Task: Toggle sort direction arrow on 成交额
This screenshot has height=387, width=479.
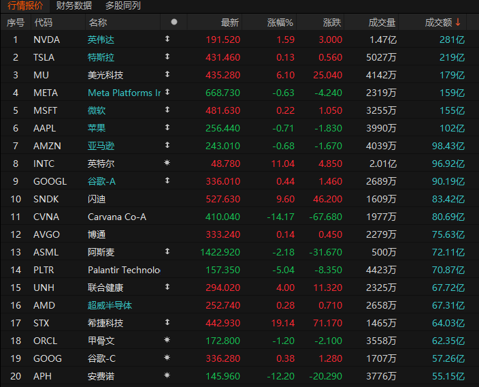Action: click(458, 22)
